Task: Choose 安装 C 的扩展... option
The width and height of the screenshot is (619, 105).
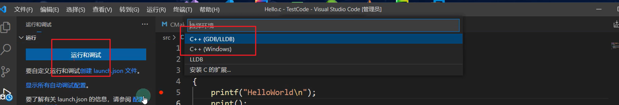Action: (x=323, y=70)
